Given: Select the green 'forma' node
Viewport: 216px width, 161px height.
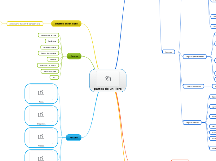Looking at the screenshot, I should coord(74,56).
